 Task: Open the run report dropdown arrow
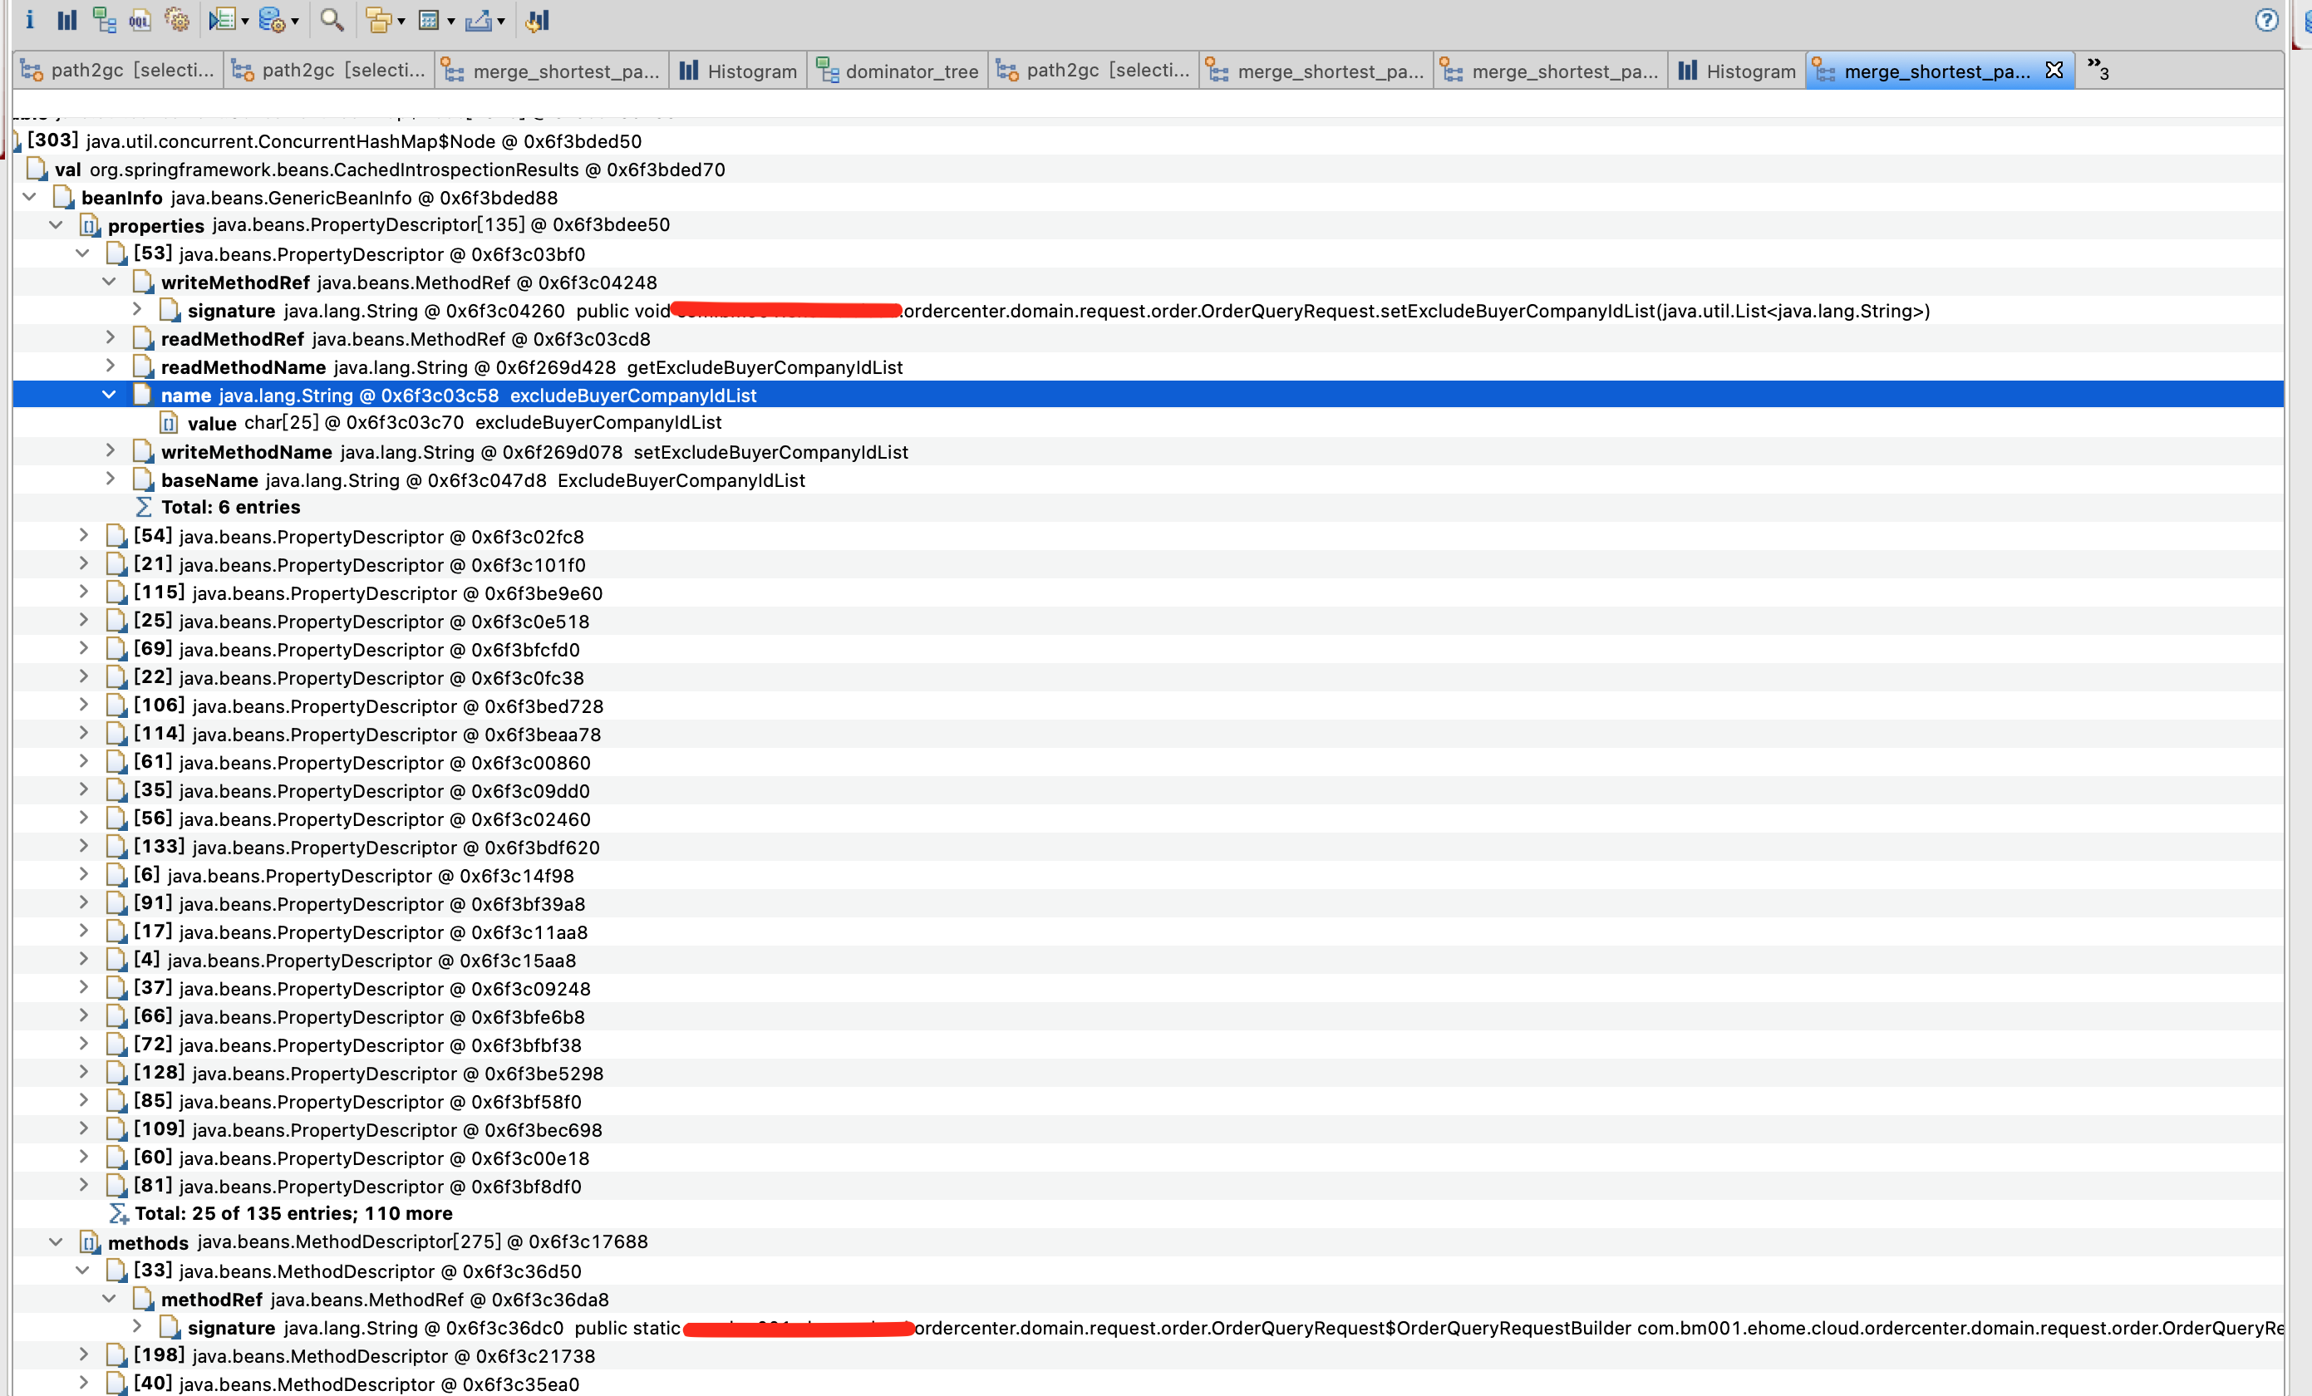coord(245,21)
